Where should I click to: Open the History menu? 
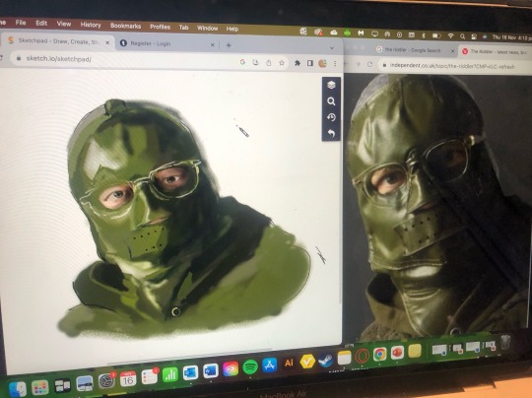91,25
